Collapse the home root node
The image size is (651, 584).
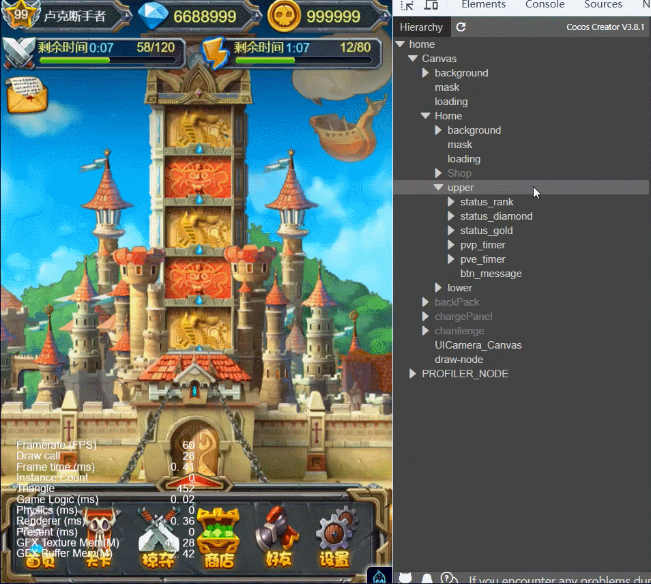[x=401, y=44]
